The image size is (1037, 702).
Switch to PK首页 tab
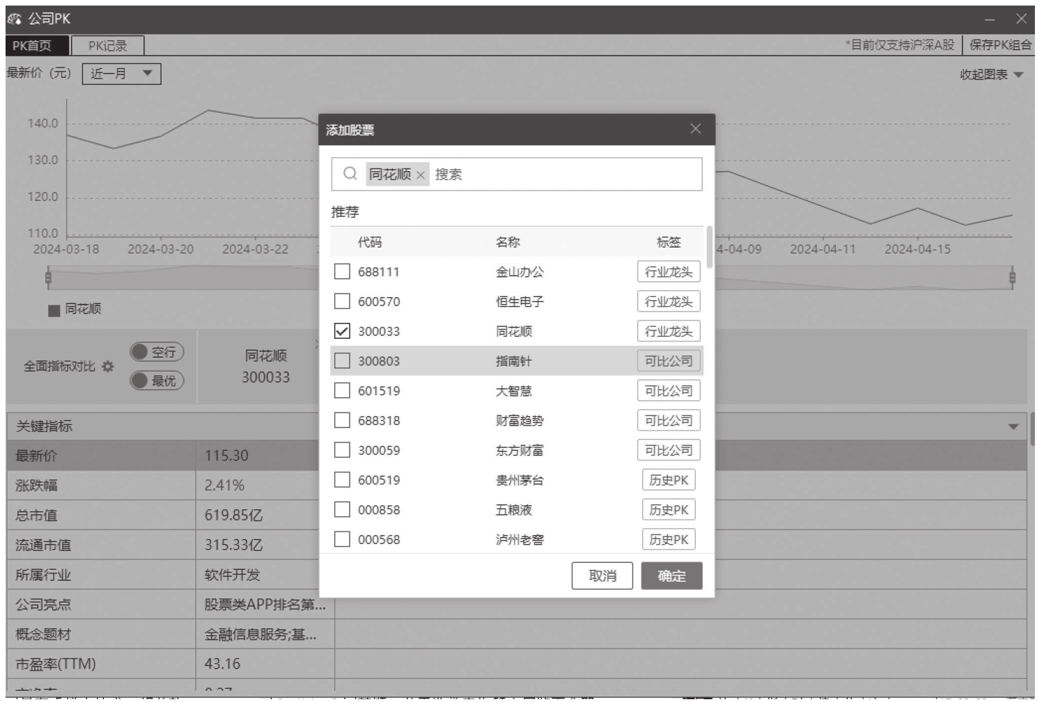pyautogui.click(x=38, y=46)
